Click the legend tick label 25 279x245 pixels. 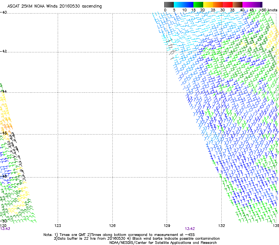(x=213, y=10)
